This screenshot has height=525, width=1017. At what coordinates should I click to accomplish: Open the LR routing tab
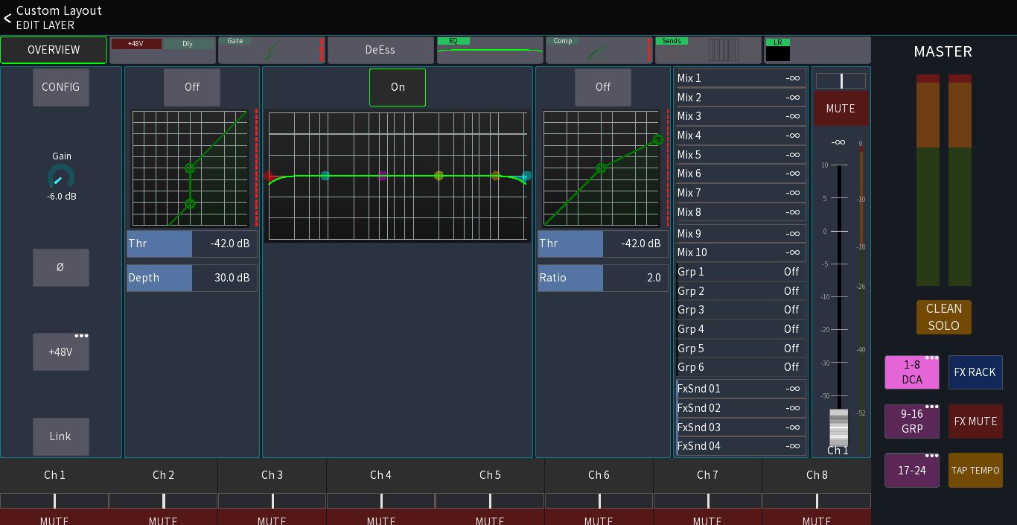tap(817, 50)
